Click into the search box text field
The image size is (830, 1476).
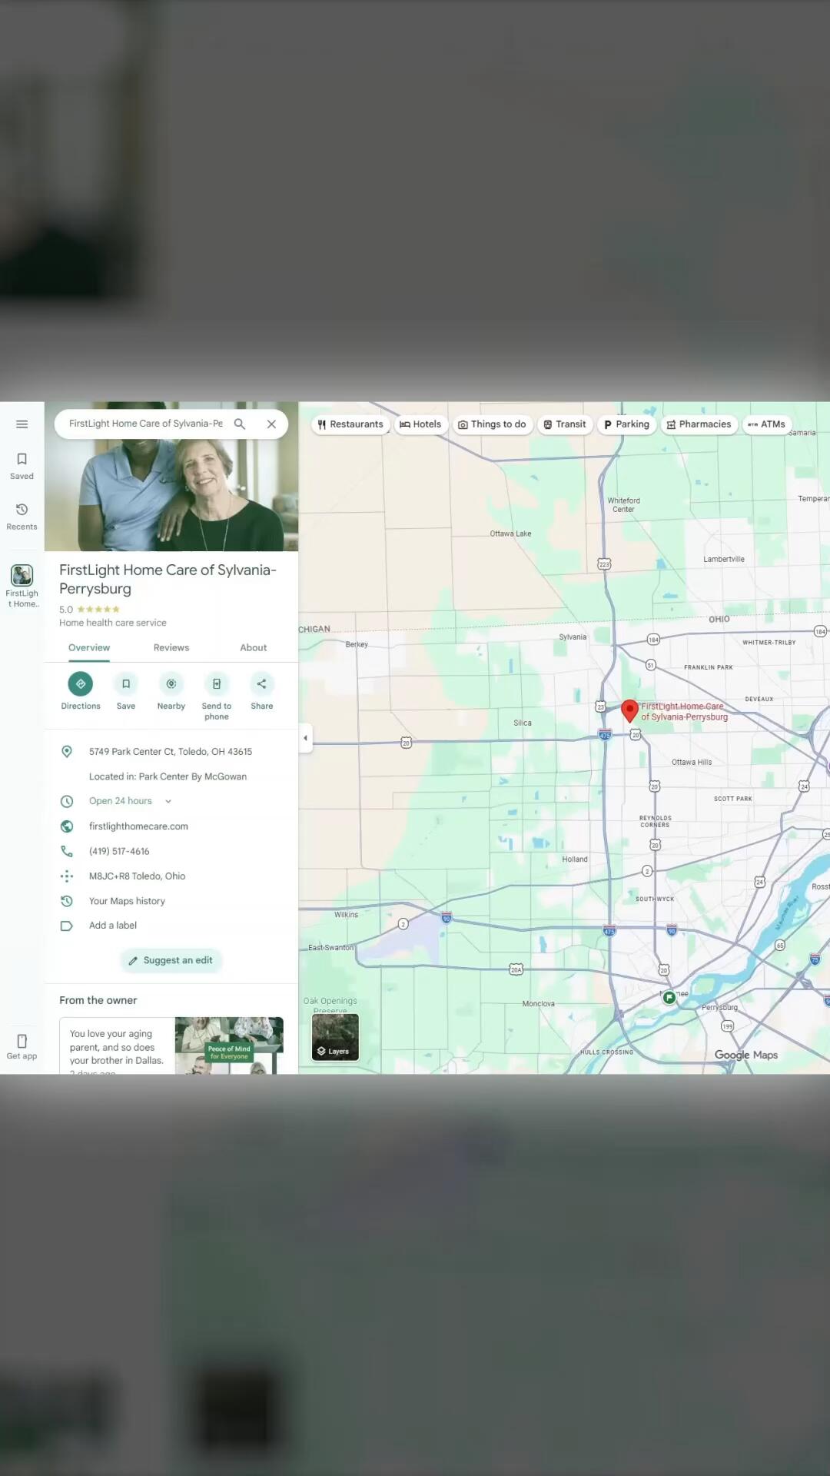[146, 424]
